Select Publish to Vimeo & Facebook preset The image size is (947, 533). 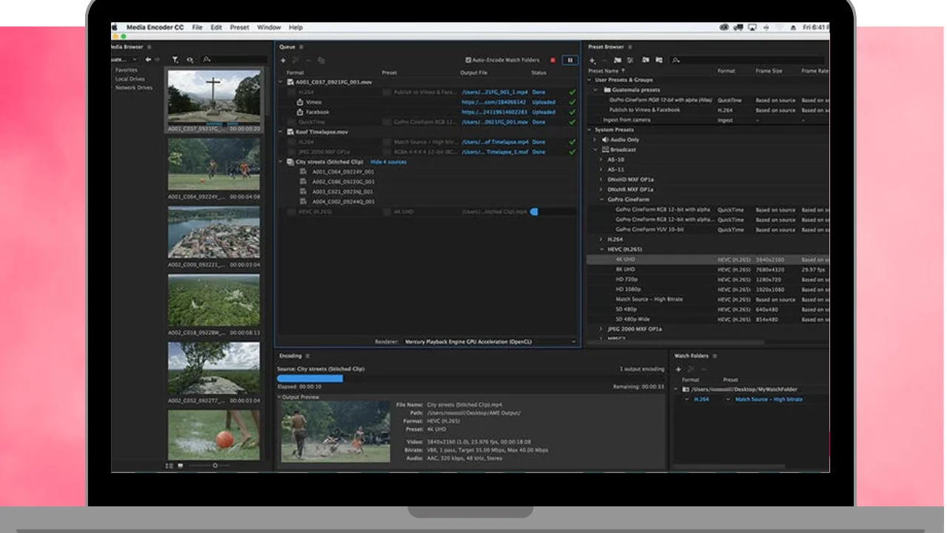click(644, 110)
